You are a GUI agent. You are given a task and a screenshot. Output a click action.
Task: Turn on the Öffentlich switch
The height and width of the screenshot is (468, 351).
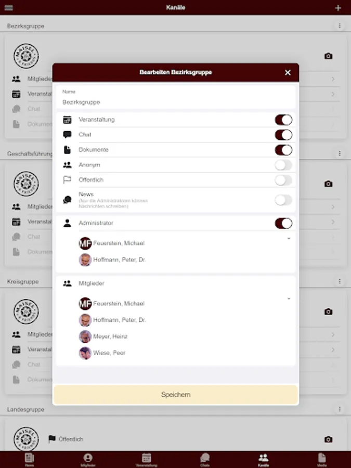[x=283, y=180]
